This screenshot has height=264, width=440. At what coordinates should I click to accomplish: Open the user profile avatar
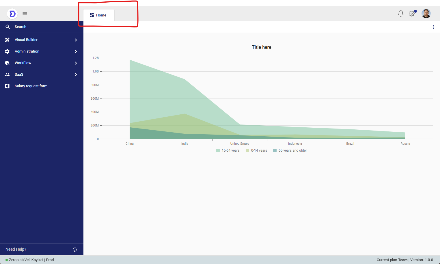pyautogui.click(x=426, y=14)
